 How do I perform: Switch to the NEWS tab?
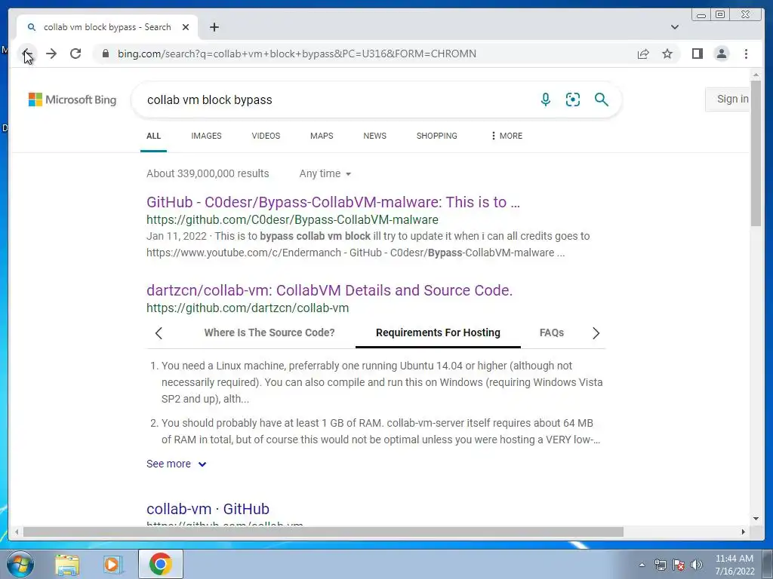tap(374, 136)
